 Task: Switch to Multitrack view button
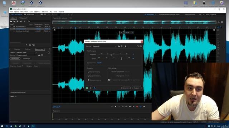29,15
